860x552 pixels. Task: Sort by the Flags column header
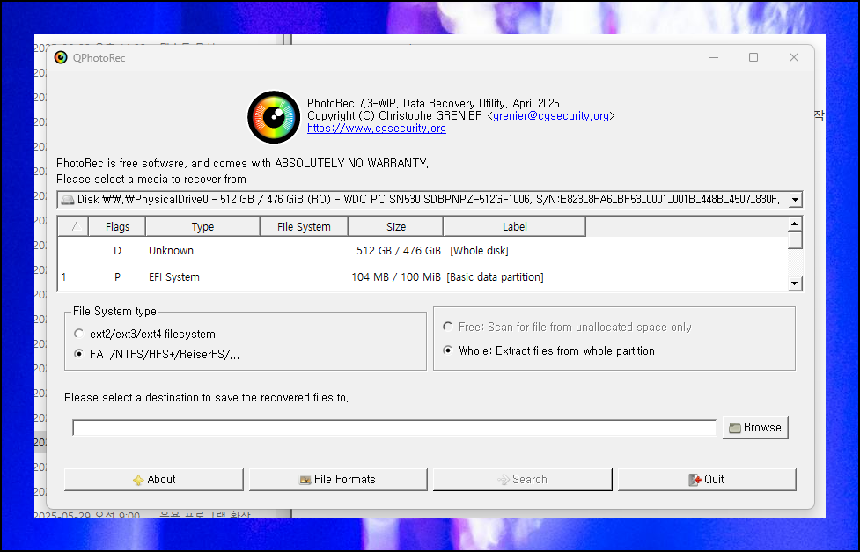tap(117, 226)
